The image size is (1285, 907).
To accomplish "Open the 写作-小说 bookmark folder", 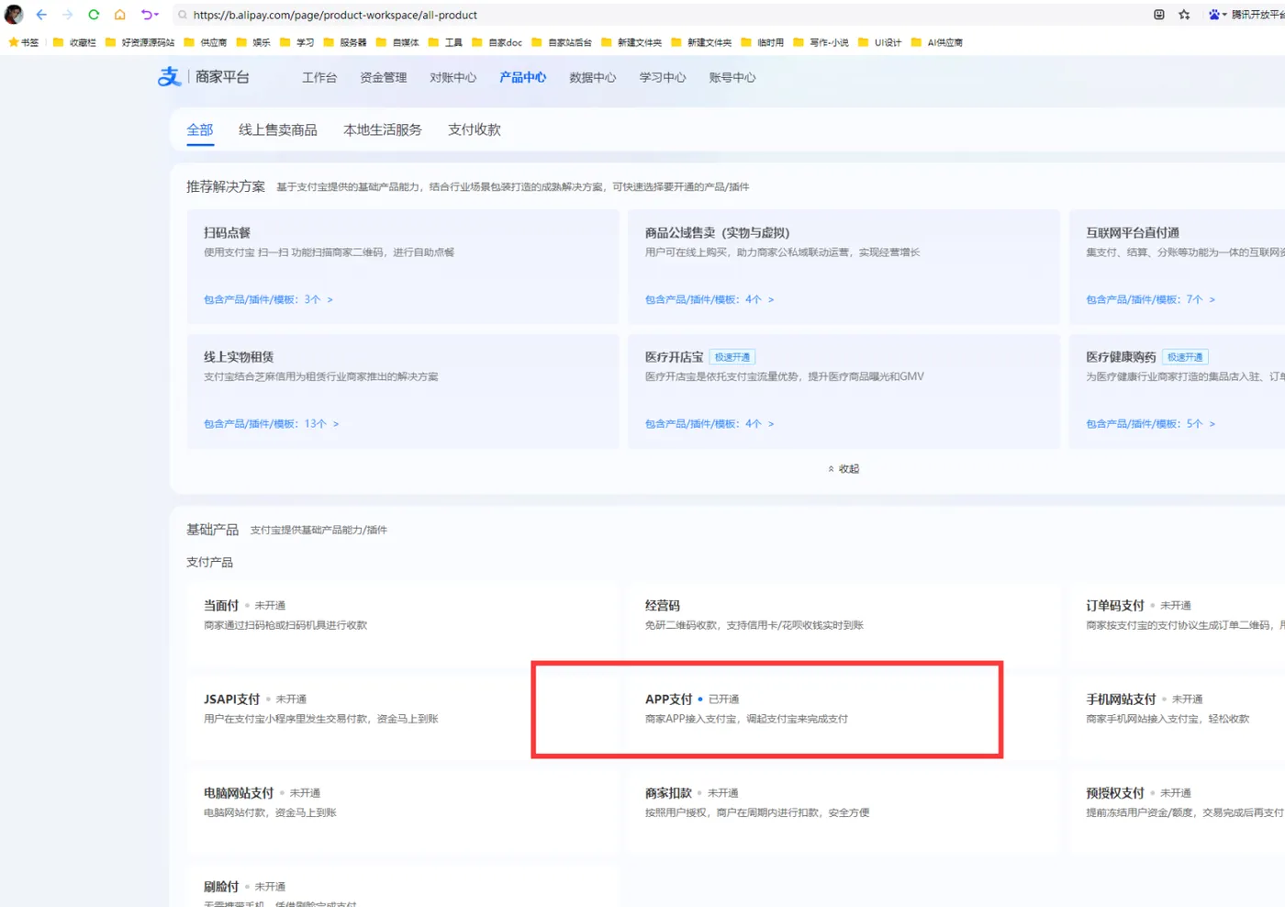I will pos(821,42).
